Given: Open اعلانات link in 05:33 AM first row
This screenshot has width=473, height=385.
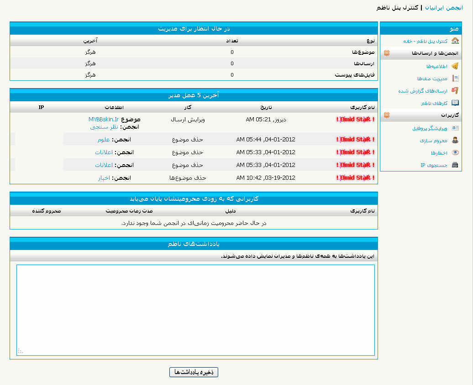Looking at the screenshot, I should pos(104,152).
